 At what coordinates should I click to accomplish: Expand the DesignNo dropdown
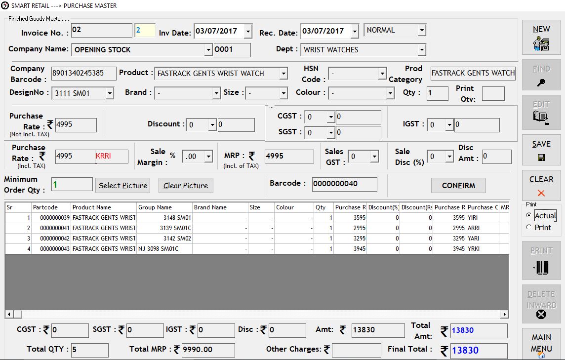pos(110,93)
